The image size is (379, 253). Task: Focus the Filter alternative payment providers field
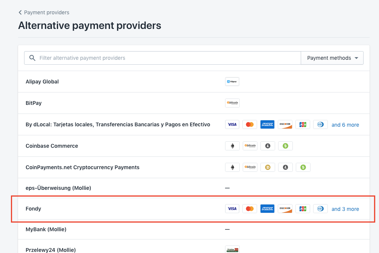point(163,58)
